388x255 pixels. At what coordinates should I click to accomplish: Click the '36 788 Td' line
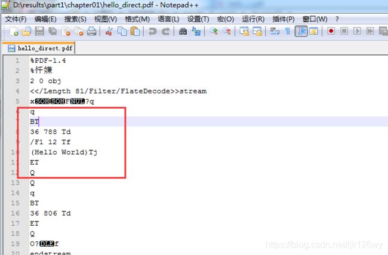50,132
